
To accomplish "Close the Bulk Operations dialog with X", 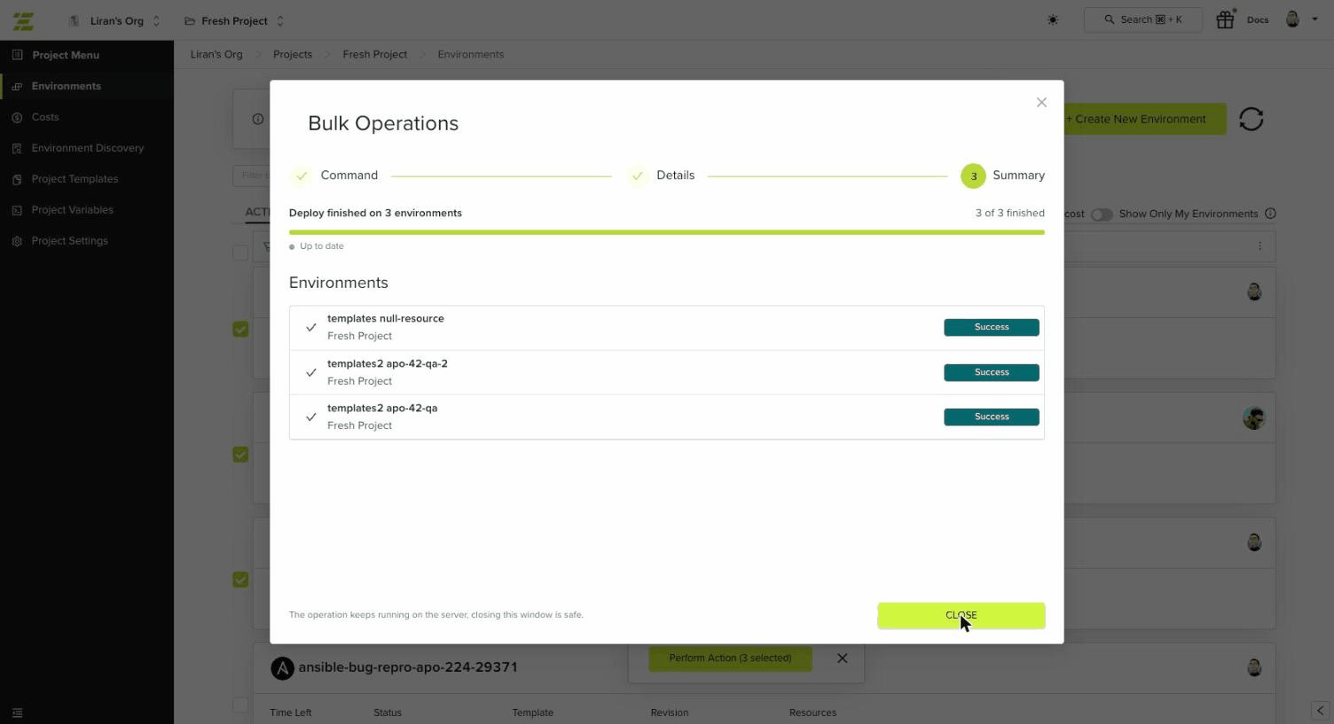I will tap(1041, 103).
